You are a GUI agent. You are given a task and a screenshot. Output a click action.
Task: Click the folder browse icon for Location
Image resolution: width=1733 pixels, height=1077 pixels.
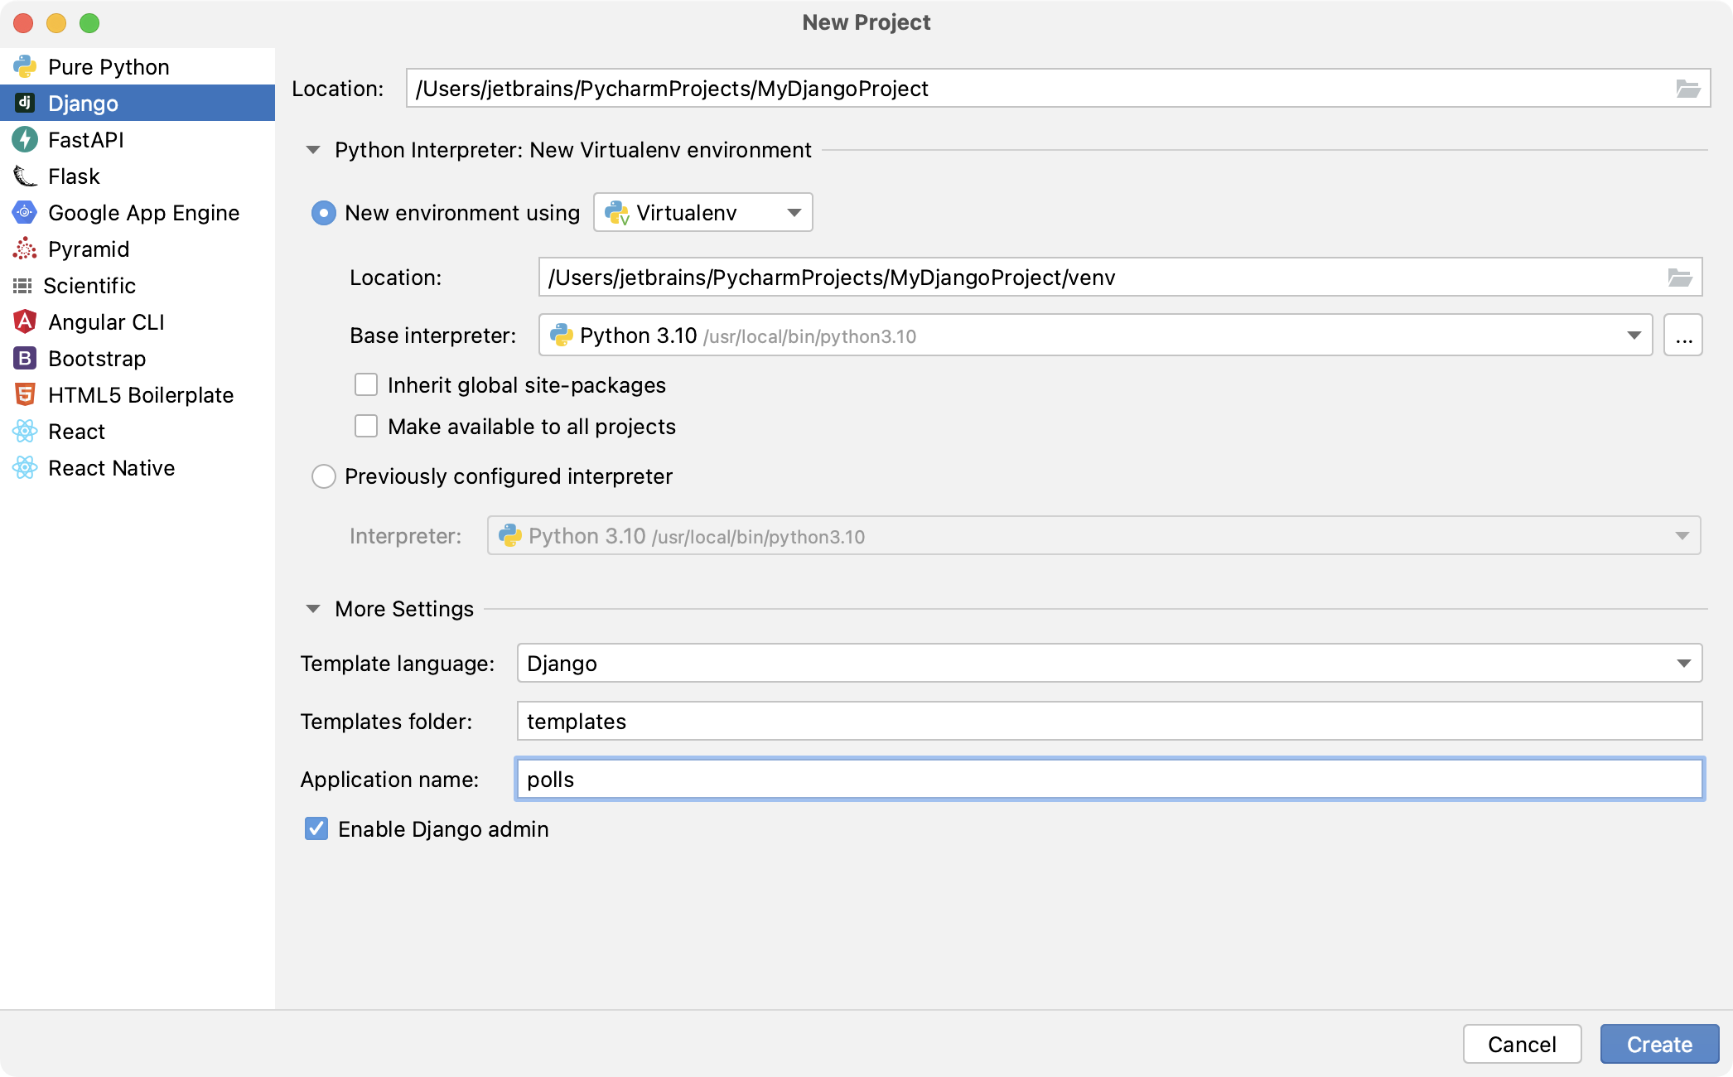1688,88
